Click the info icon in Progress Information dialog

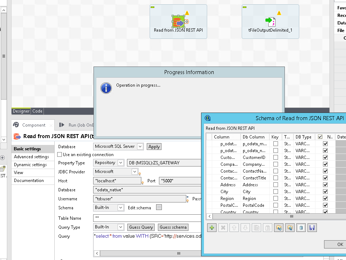pos(106,88)
